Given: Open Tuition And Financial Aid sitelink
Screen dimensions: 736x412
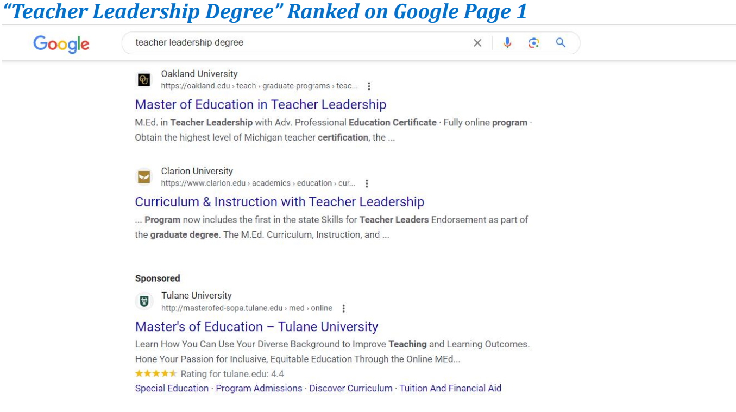Looking at the screenshot, I should pos(450,388).
